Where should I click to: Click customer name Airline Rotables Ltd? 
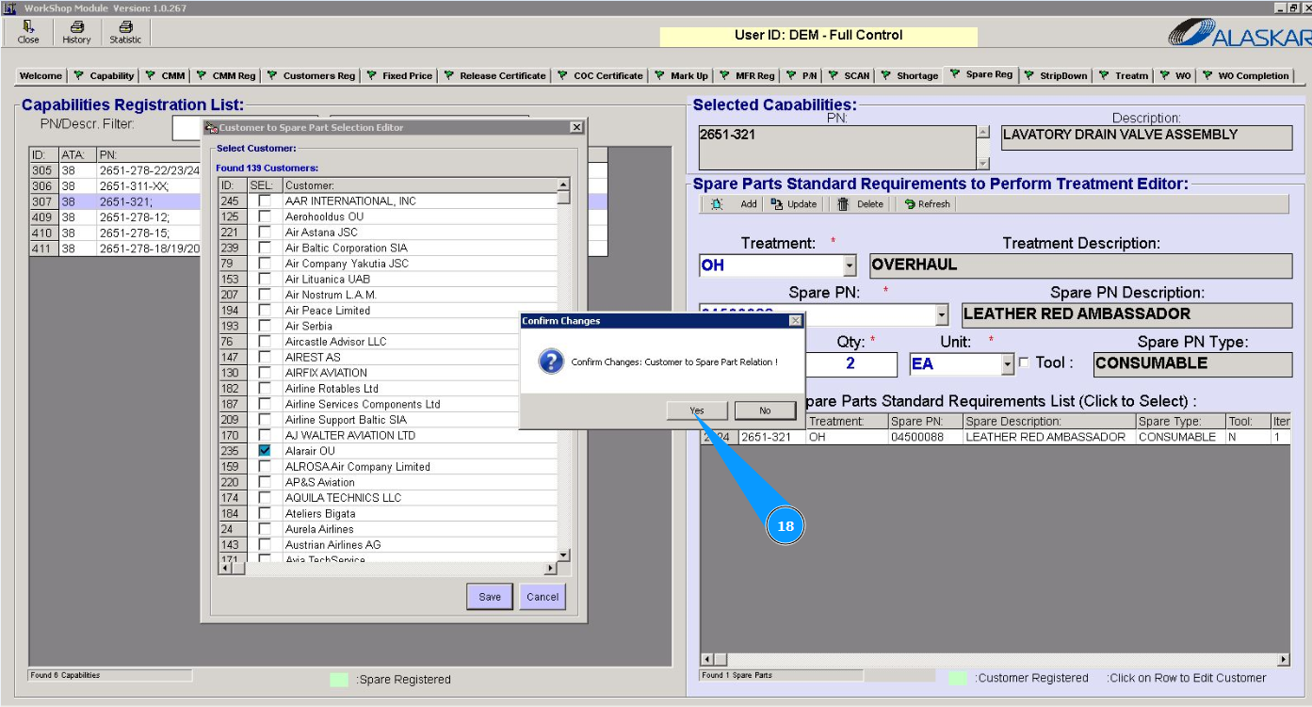(332, 389)
